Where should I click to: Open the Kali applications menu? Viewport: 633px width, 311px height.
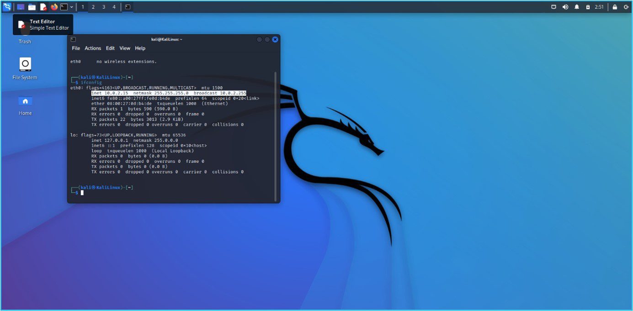(x=7, y=7)
